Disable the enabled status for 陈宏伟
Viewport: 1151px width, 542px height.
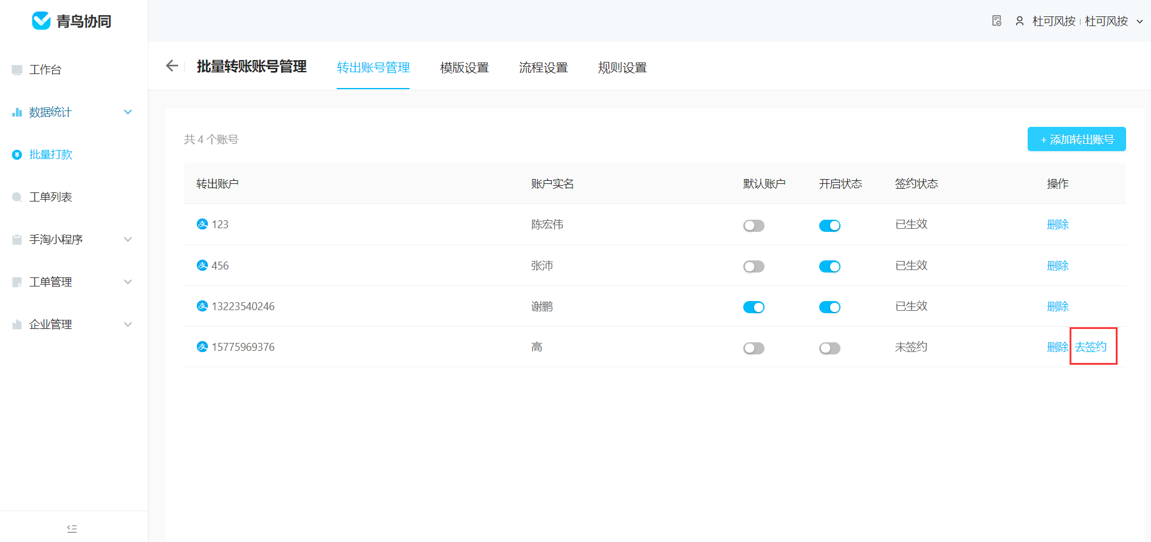(x=830, y=226)
